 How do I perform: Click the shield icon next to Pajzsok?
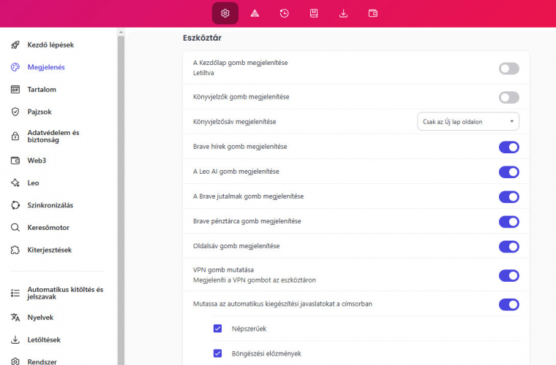tap(15, 112)
